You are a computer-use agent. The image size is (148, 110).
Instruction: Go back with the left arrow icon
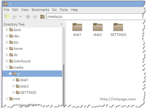point(14,17)
